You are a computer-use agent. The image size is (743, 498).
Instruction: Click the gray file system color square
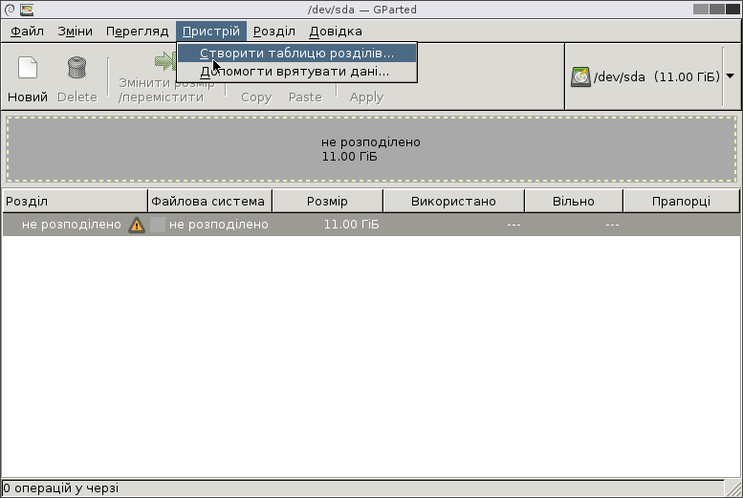[158, 225]
